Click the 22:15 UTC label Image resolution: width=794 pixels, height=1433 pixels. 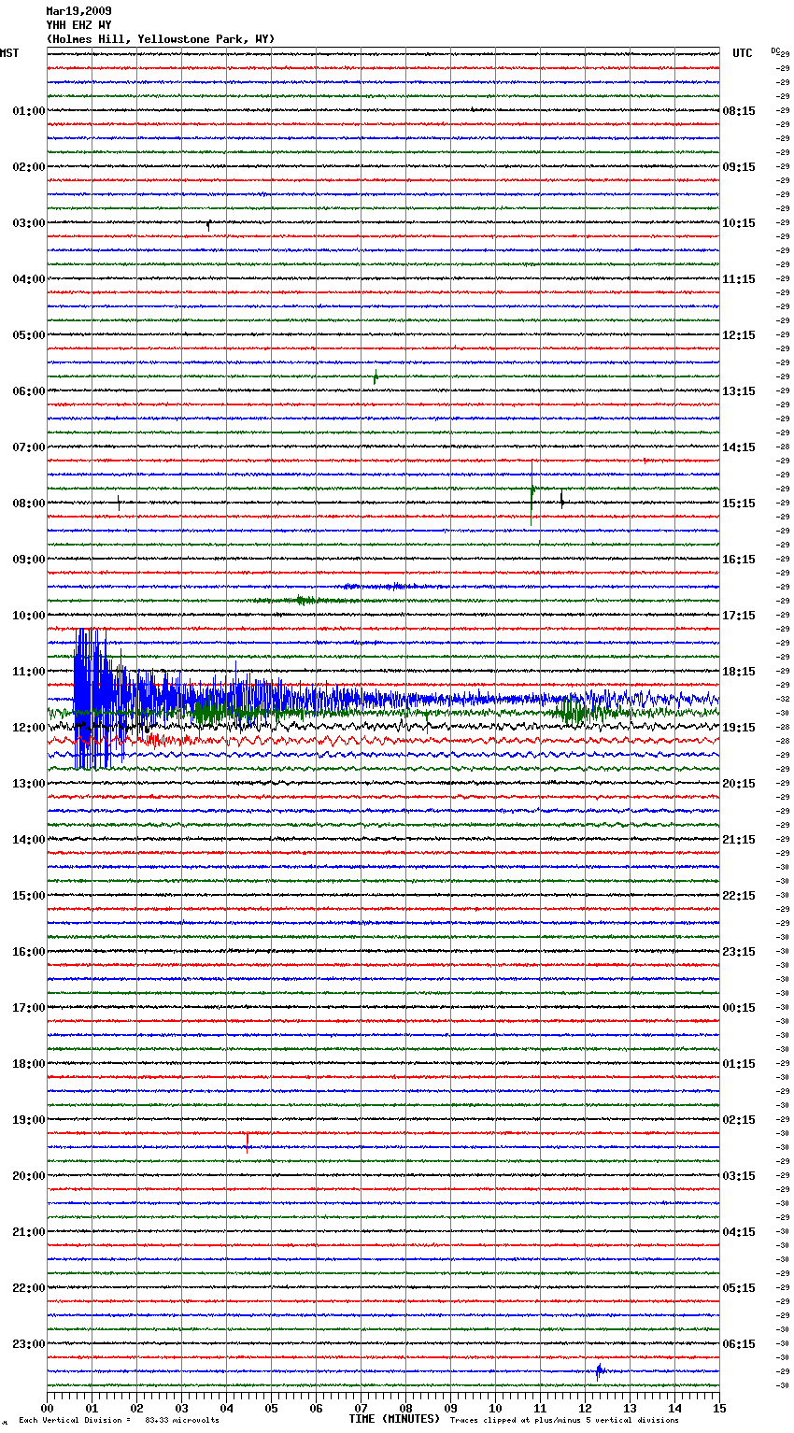coord(739,896)
